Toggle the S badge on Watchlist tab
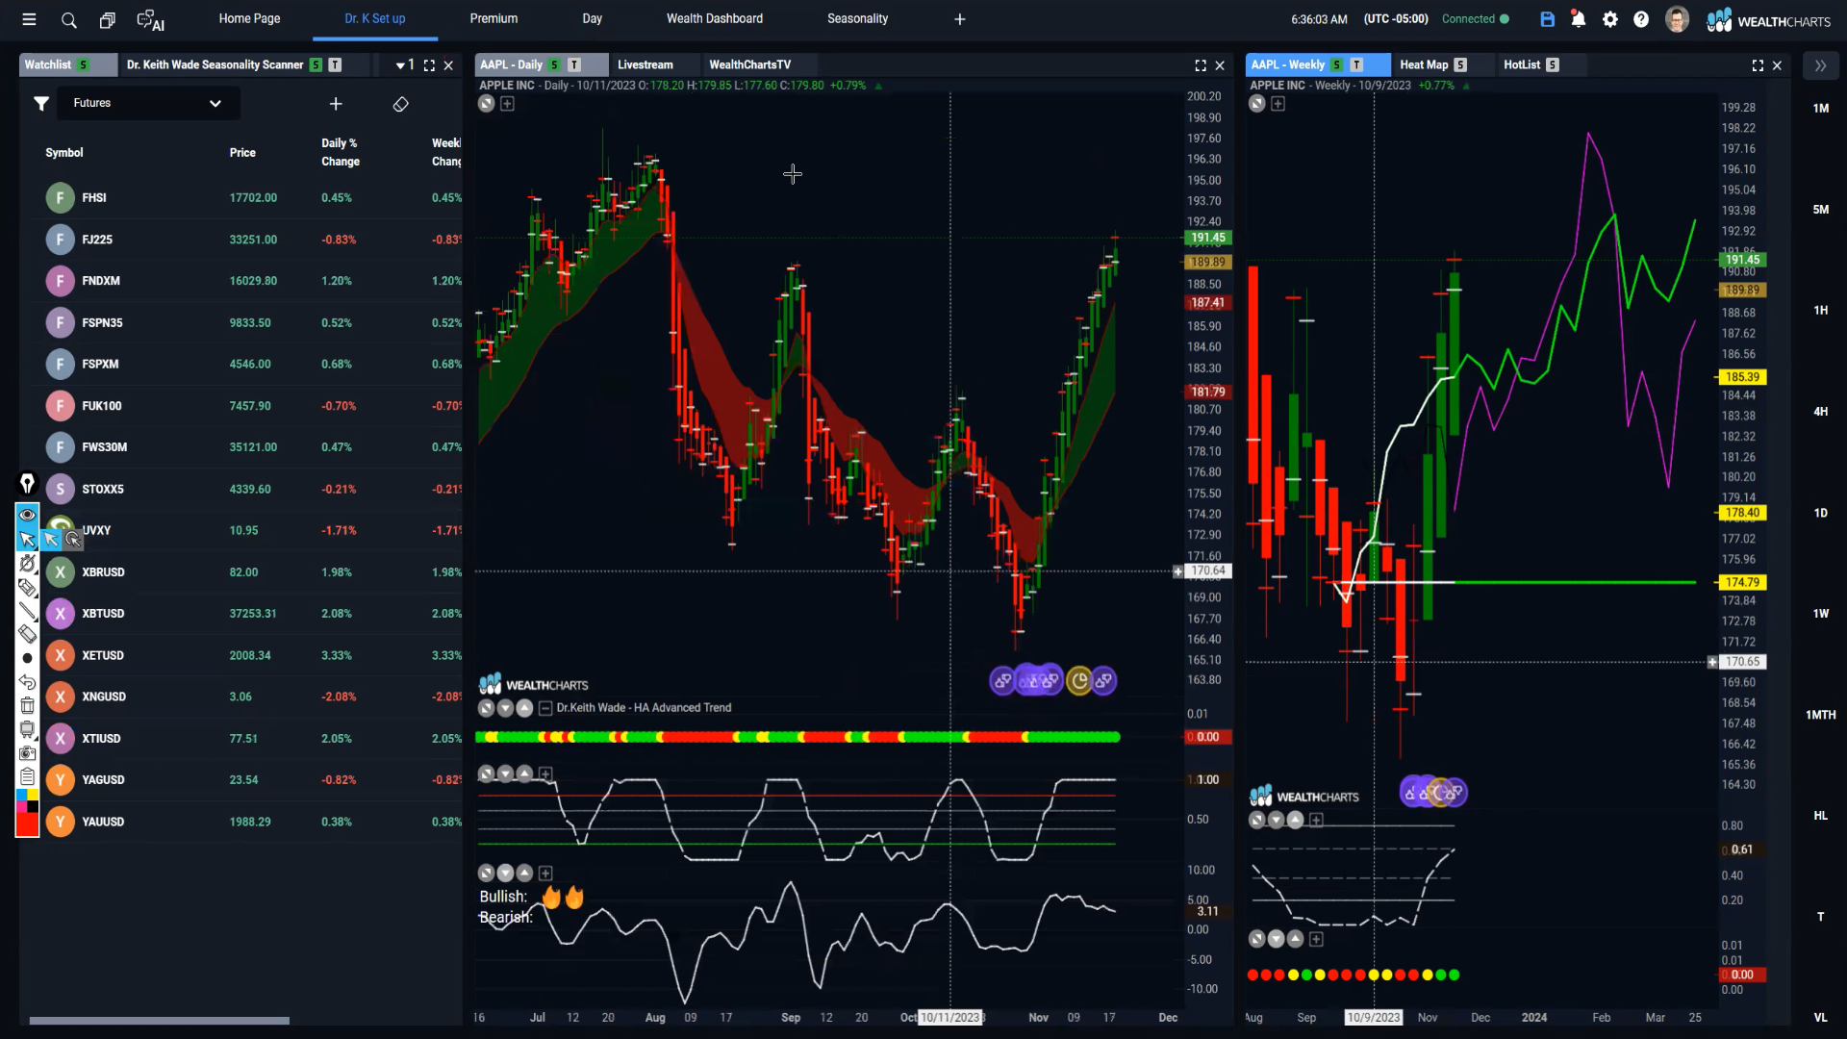Viewport: 1847px width, 1039px height. 84,64
